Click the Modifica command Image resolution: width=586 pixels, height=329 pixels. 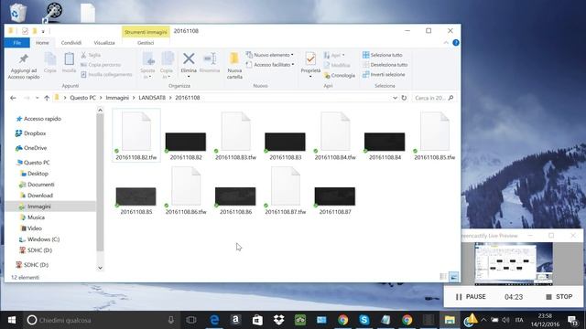(337, 65)
